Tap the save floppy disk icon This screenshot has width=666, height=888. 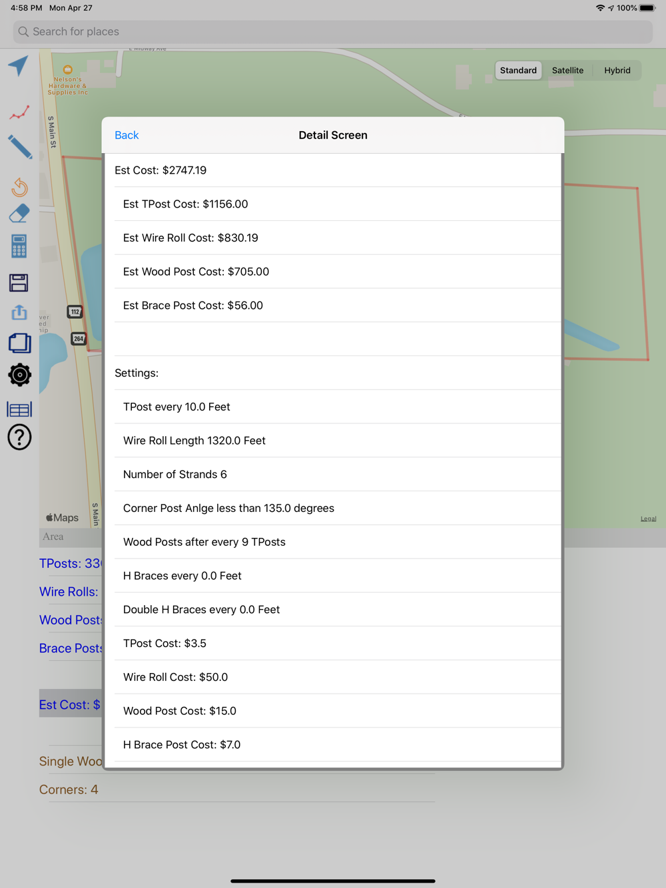19,283
